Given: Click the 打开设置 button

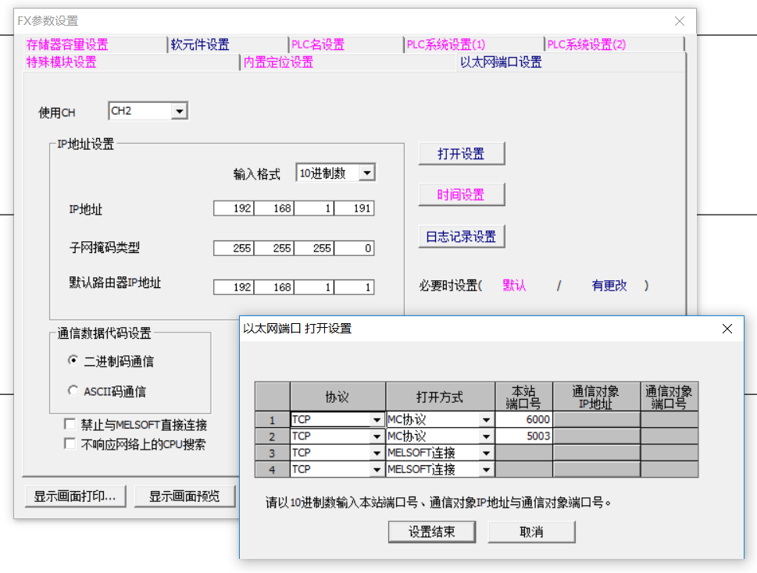Looking at the screenshot, I should (462, 154).
